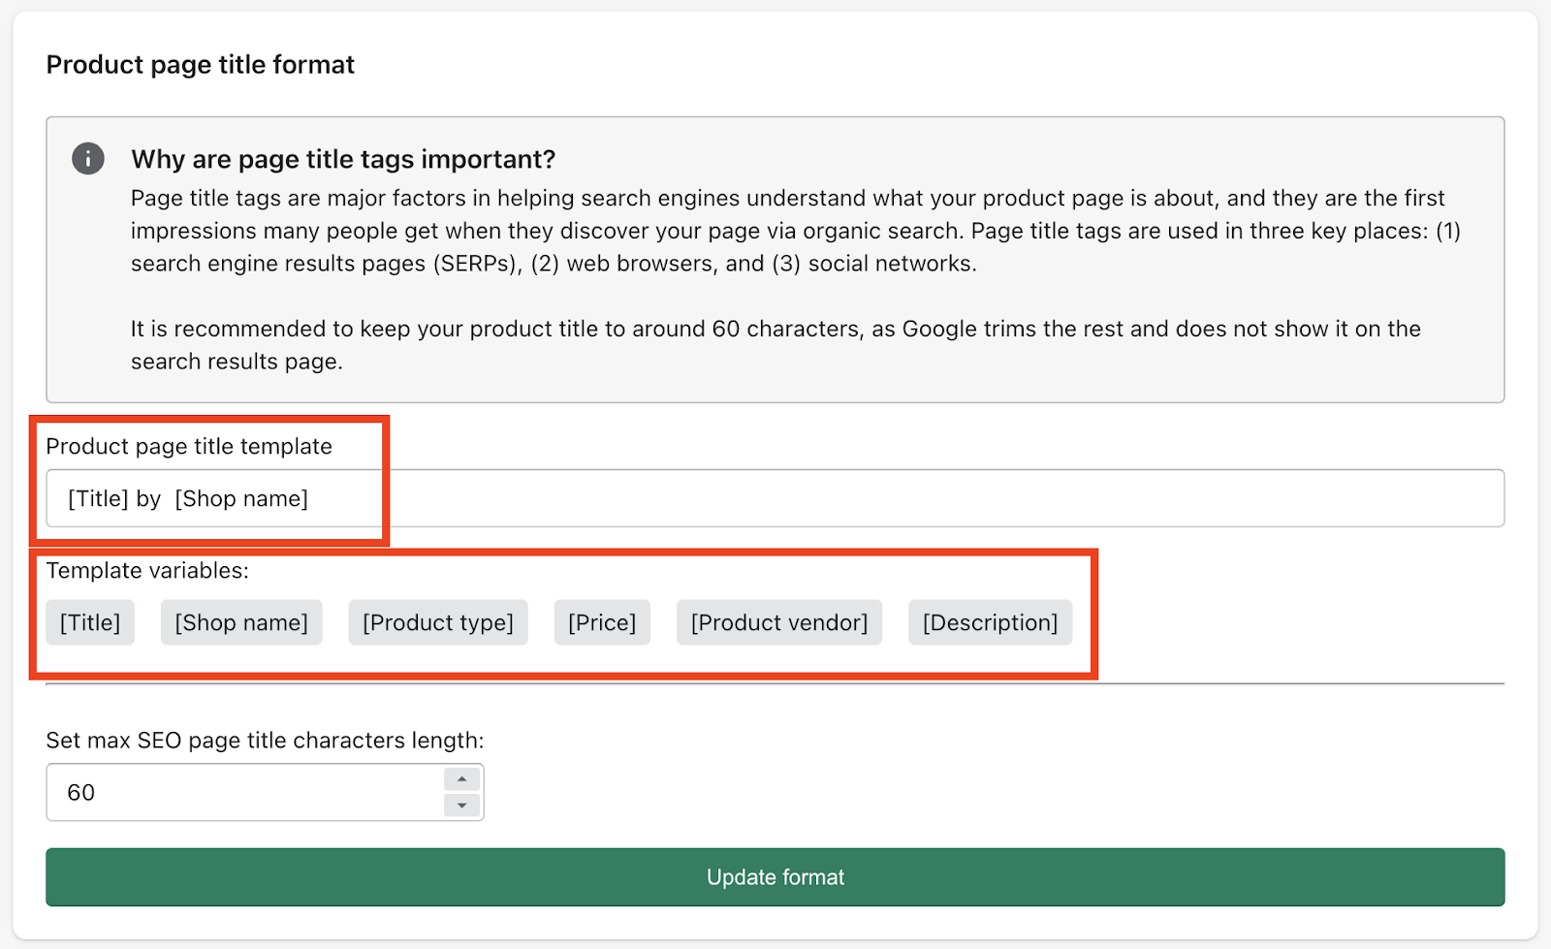Insert the [Title] template variable

click(x=90, y=622)
